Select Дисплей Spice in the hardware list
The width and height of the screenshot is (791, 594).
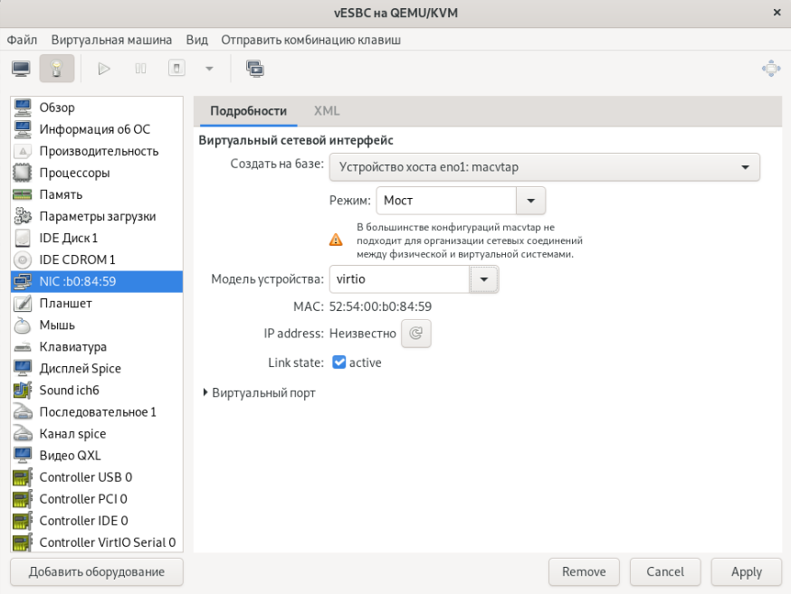80,368
